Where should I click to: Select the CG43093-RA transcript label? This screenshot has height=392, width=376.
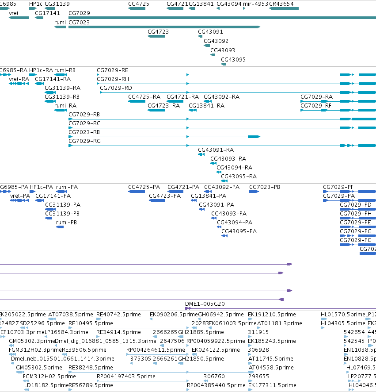tap(228, 159)
